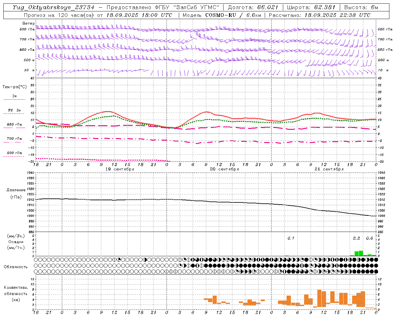Select the 'Td 2м' dew point legend entry
This screenshot has height=315, width=394.
[14, 110]
